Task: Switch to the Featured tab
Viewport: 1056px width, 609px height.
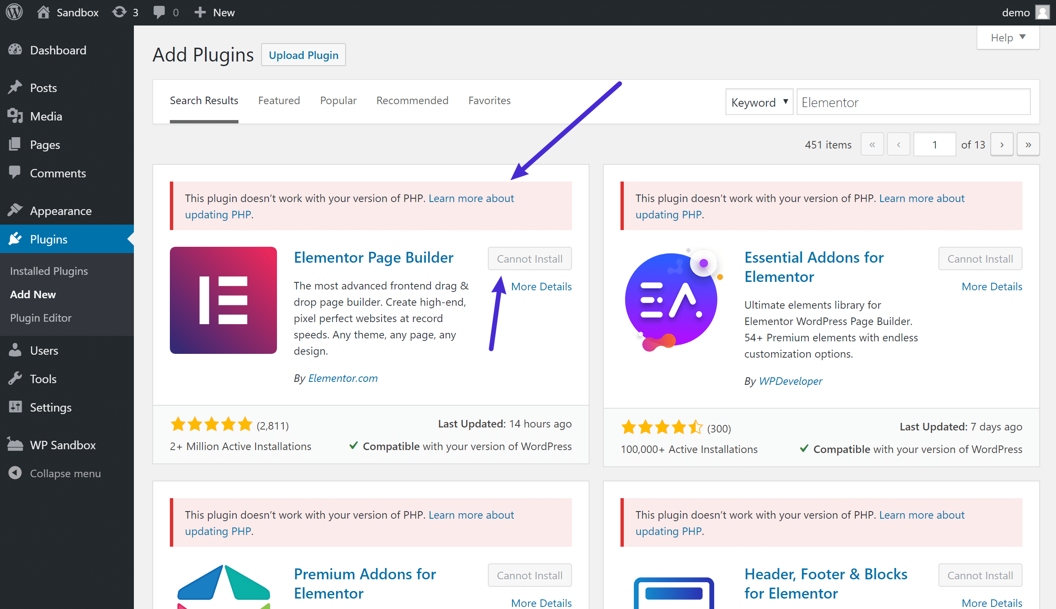Action: (279, 100)
